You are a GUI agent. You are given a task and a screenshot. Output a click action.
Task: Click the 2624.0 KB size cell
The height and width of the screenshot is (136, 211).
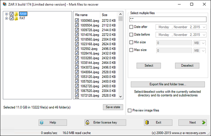click(x=109, y=44)
